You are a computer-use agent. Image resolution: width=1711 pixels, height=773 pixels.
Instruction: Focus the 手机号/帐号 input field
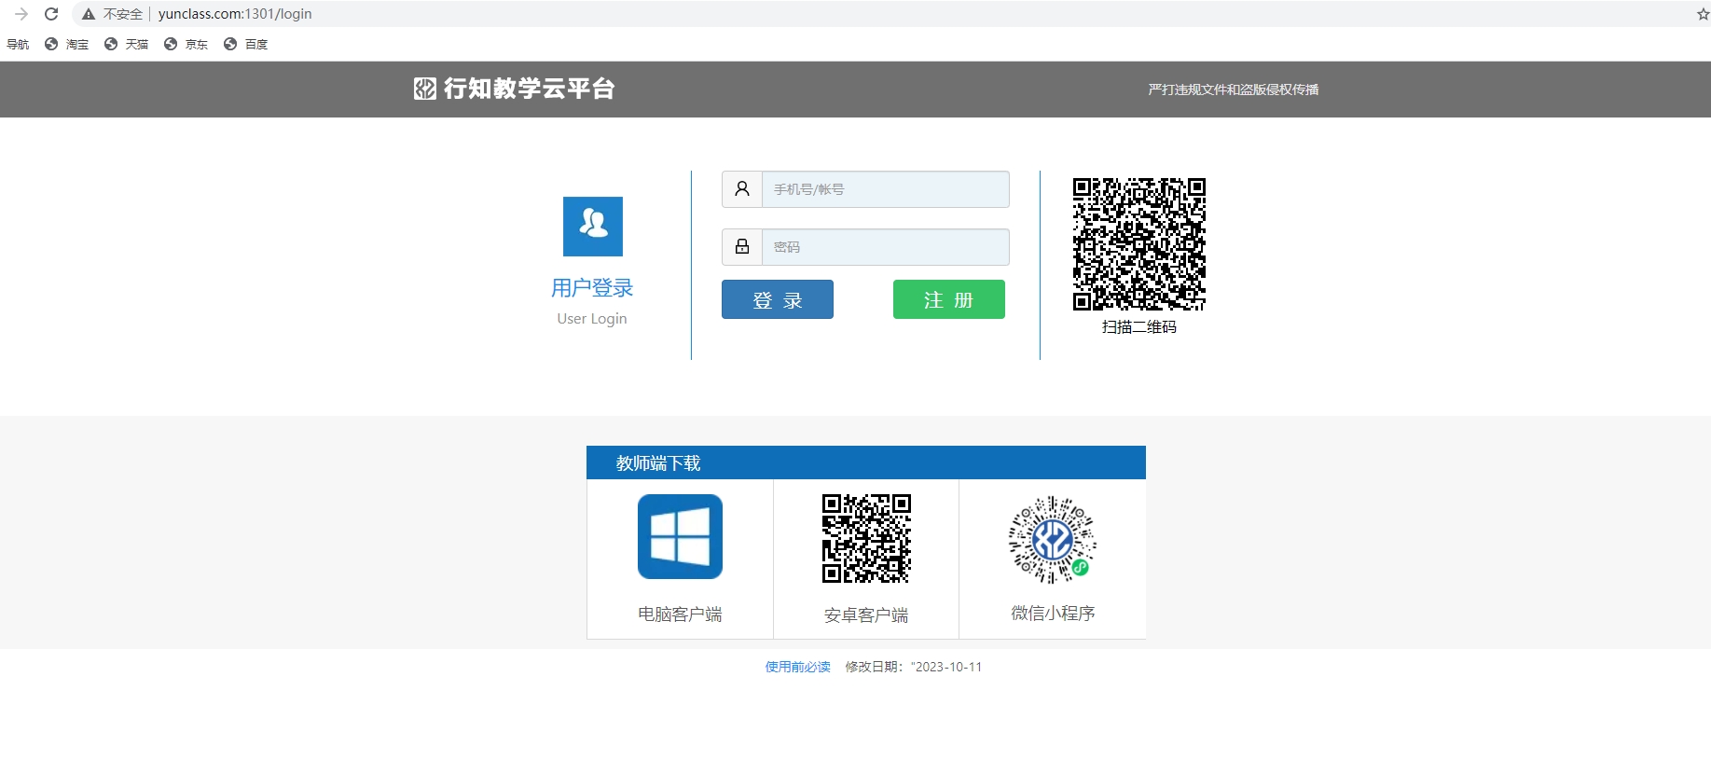[886, 189]
